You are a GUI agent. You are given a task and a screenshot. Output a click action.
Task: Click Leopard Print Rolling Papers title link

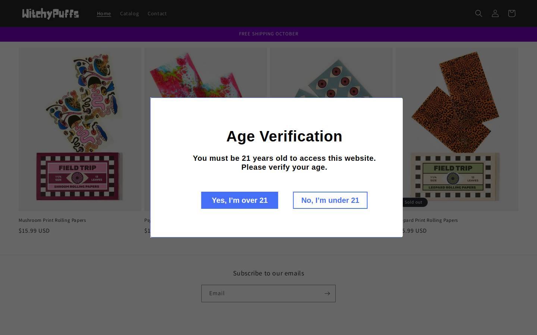pos(430,220)
